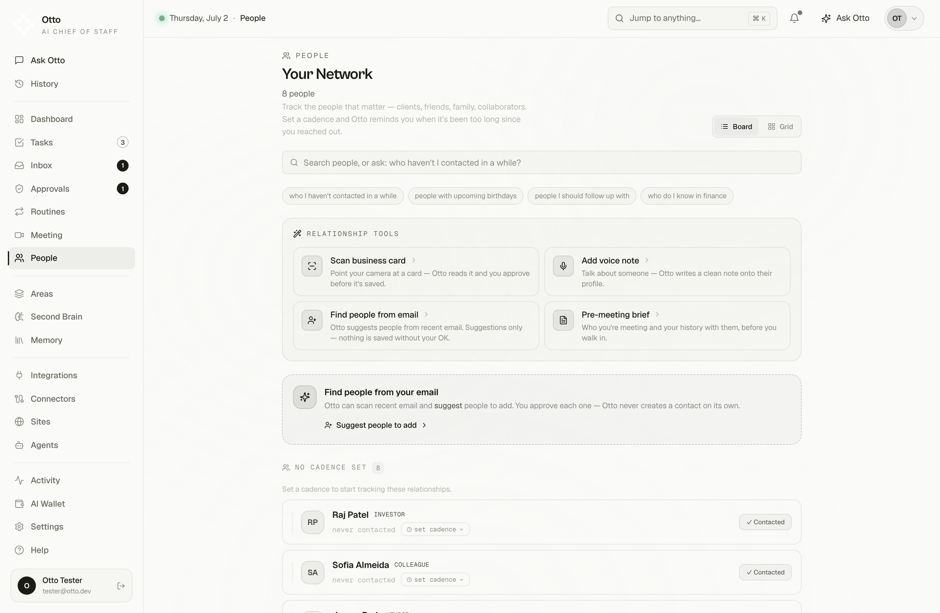Viewport: 940px width, 613px height.
Task: Click the Meeting camera icon
Action: point(19,235)
